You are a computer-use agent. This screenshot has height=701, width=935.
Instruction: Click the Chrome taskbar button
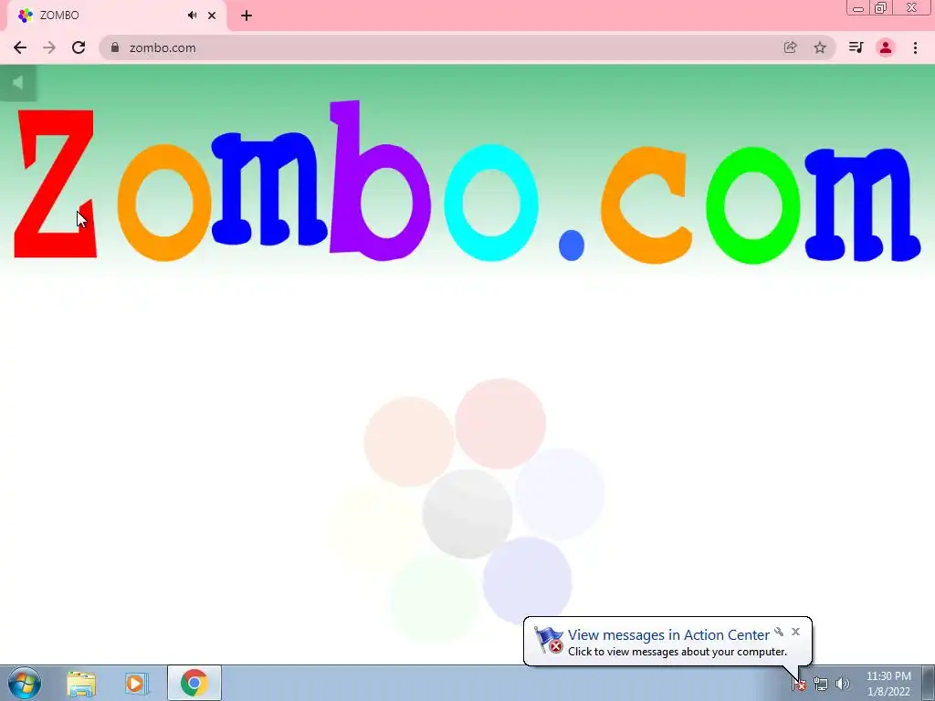194,683
